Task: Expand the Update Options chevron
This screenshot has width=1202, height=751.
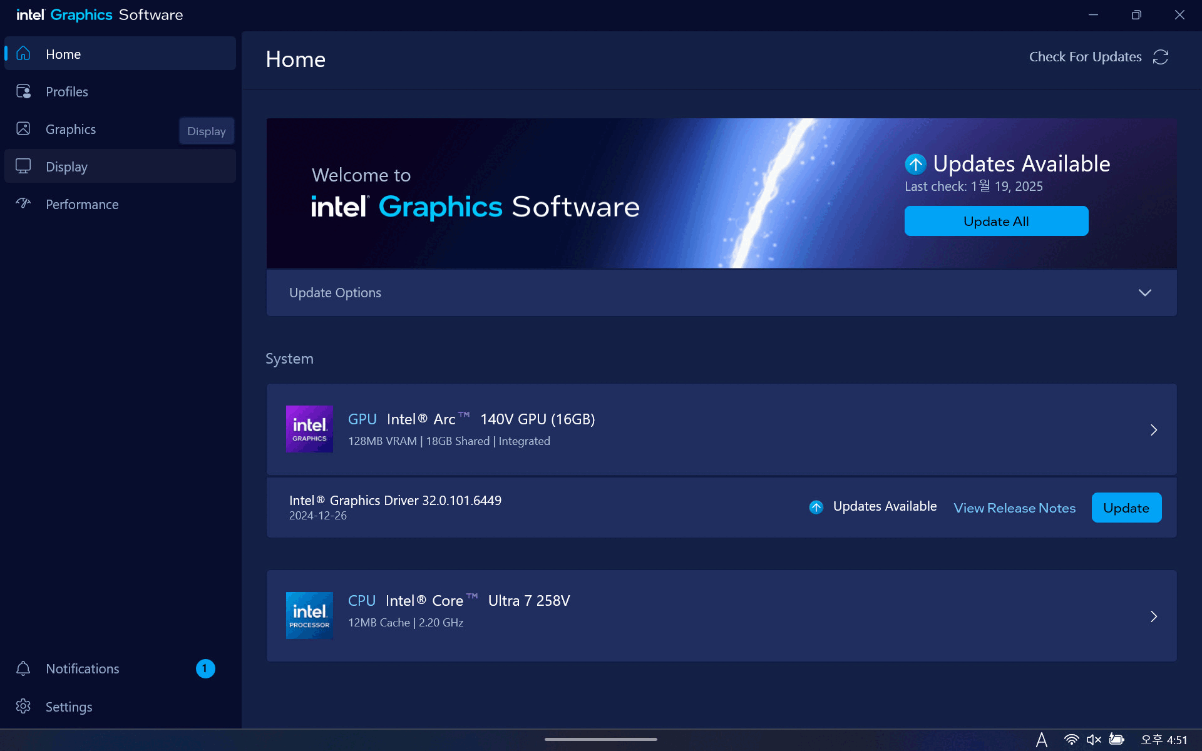Action: point(1145,293)
